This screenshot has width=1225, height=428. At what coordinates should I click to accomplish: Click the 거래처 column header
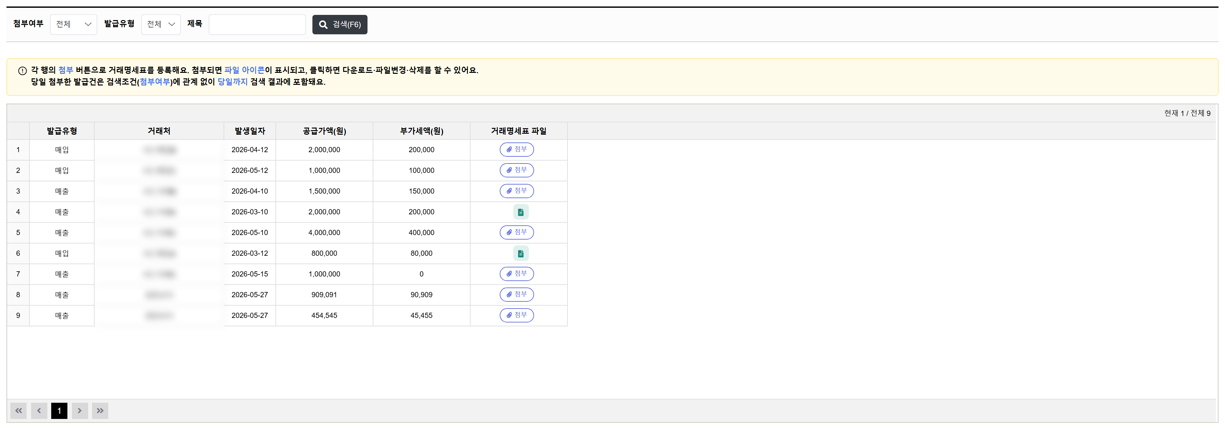click(x=159, y=131)
